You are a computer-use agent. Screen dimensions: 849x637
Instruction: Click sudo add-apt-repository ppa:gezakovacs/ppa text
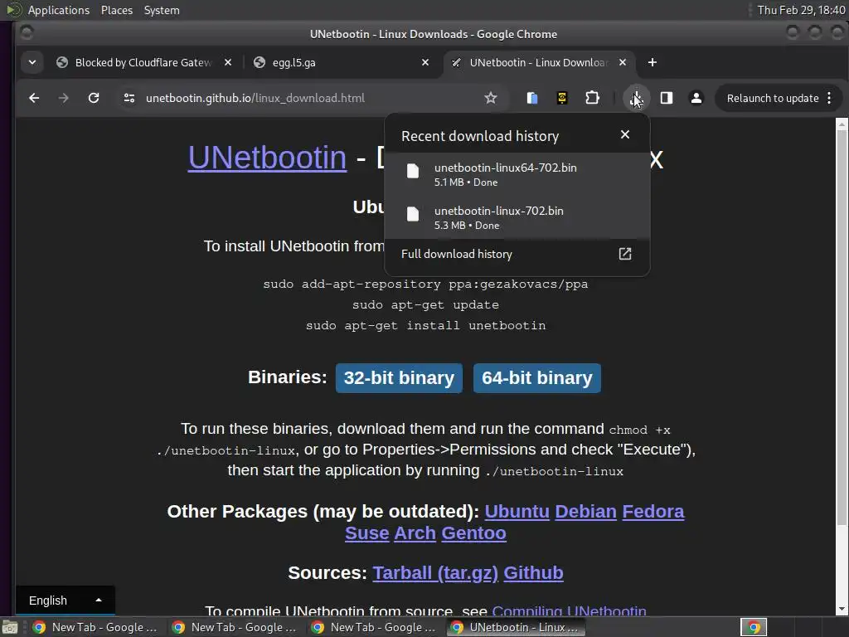[x=425, y=284]
